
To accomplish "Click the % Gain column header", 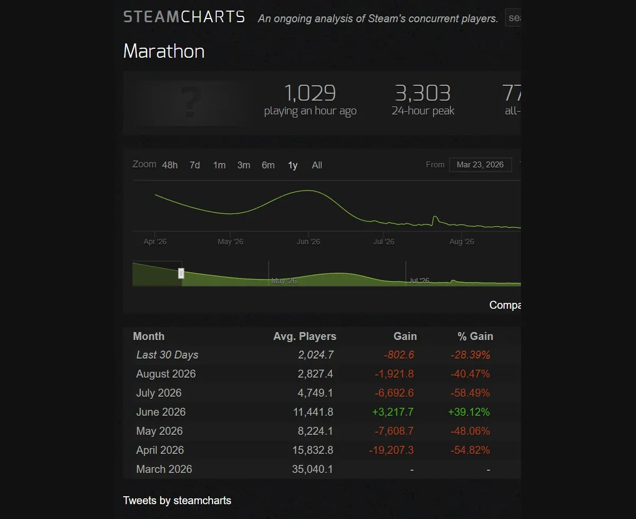I will point(475,336).
